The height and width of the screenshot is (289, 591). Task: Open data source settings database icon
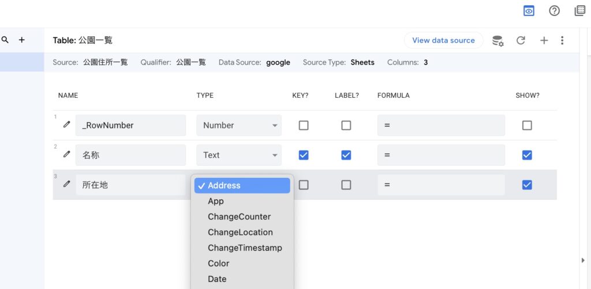(x=497, y=40)
